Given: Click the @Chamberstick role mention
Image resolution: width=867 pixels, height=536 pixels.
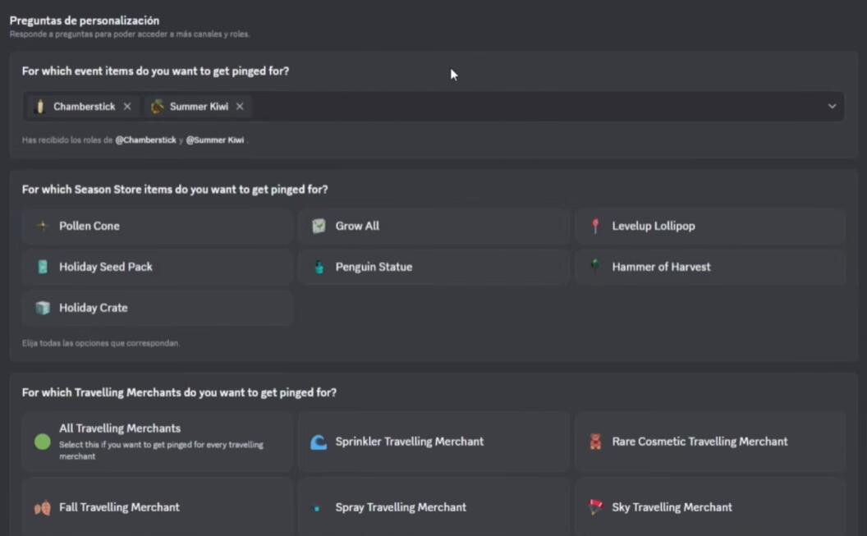Looking at the screenshot, I should (x=145, y=140).
